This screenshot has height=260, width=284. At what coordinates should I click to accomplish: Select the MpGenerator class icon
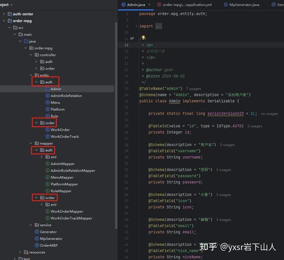[x=37, y=239]
